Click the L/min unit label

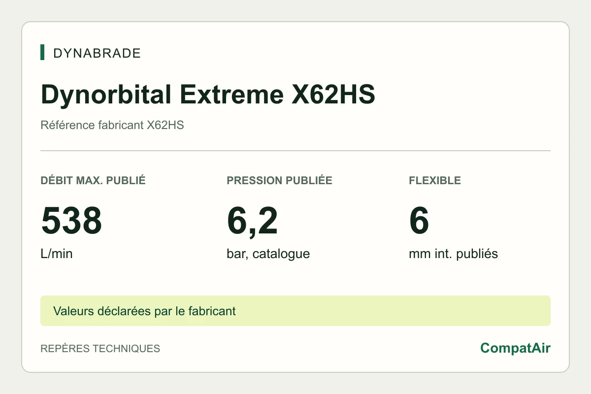(57, 254)
